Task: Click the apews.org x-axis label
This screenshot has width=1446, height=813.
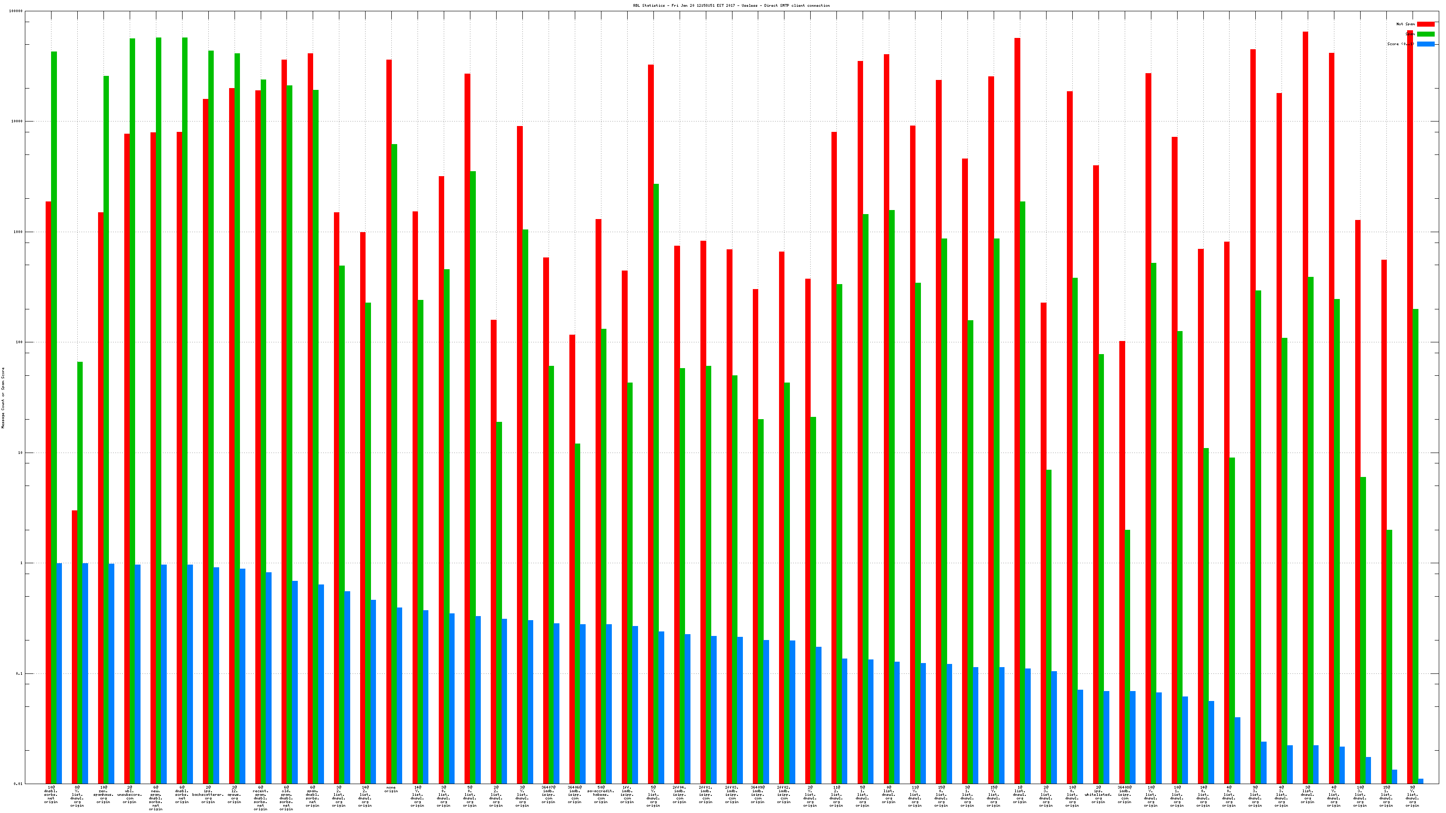Action: [x=234, y=794]
